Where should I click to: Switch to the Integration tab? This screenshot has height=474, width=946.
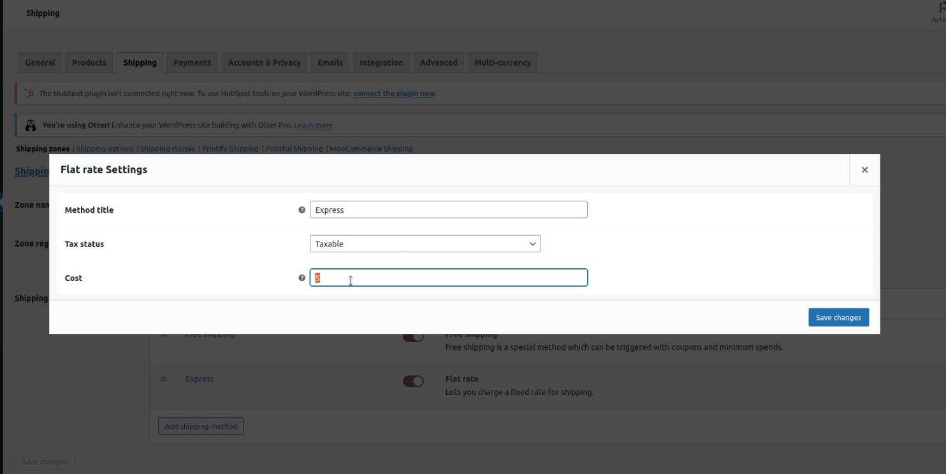(381, 62)
